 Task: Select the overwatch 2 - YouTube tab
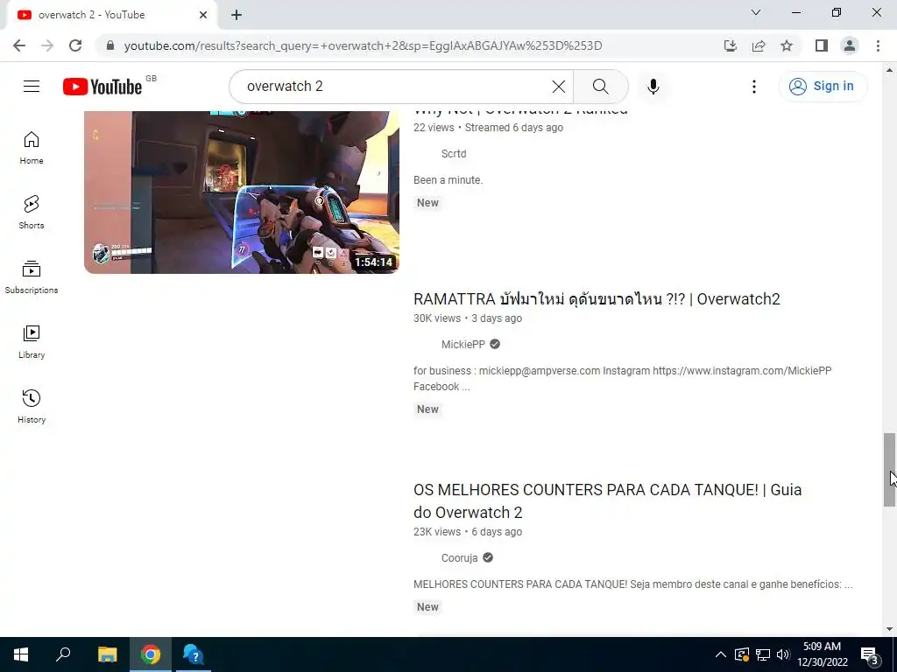tap(111, 15)
